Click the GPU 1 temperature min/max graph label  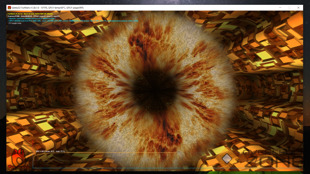[x=50, y=151]
